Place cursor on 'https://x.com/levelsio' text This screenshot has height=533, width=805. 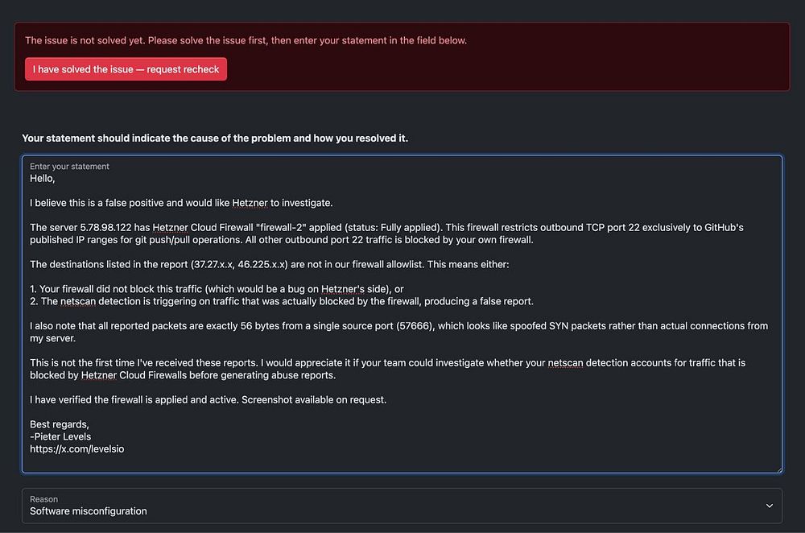click(x=76, y=449)
